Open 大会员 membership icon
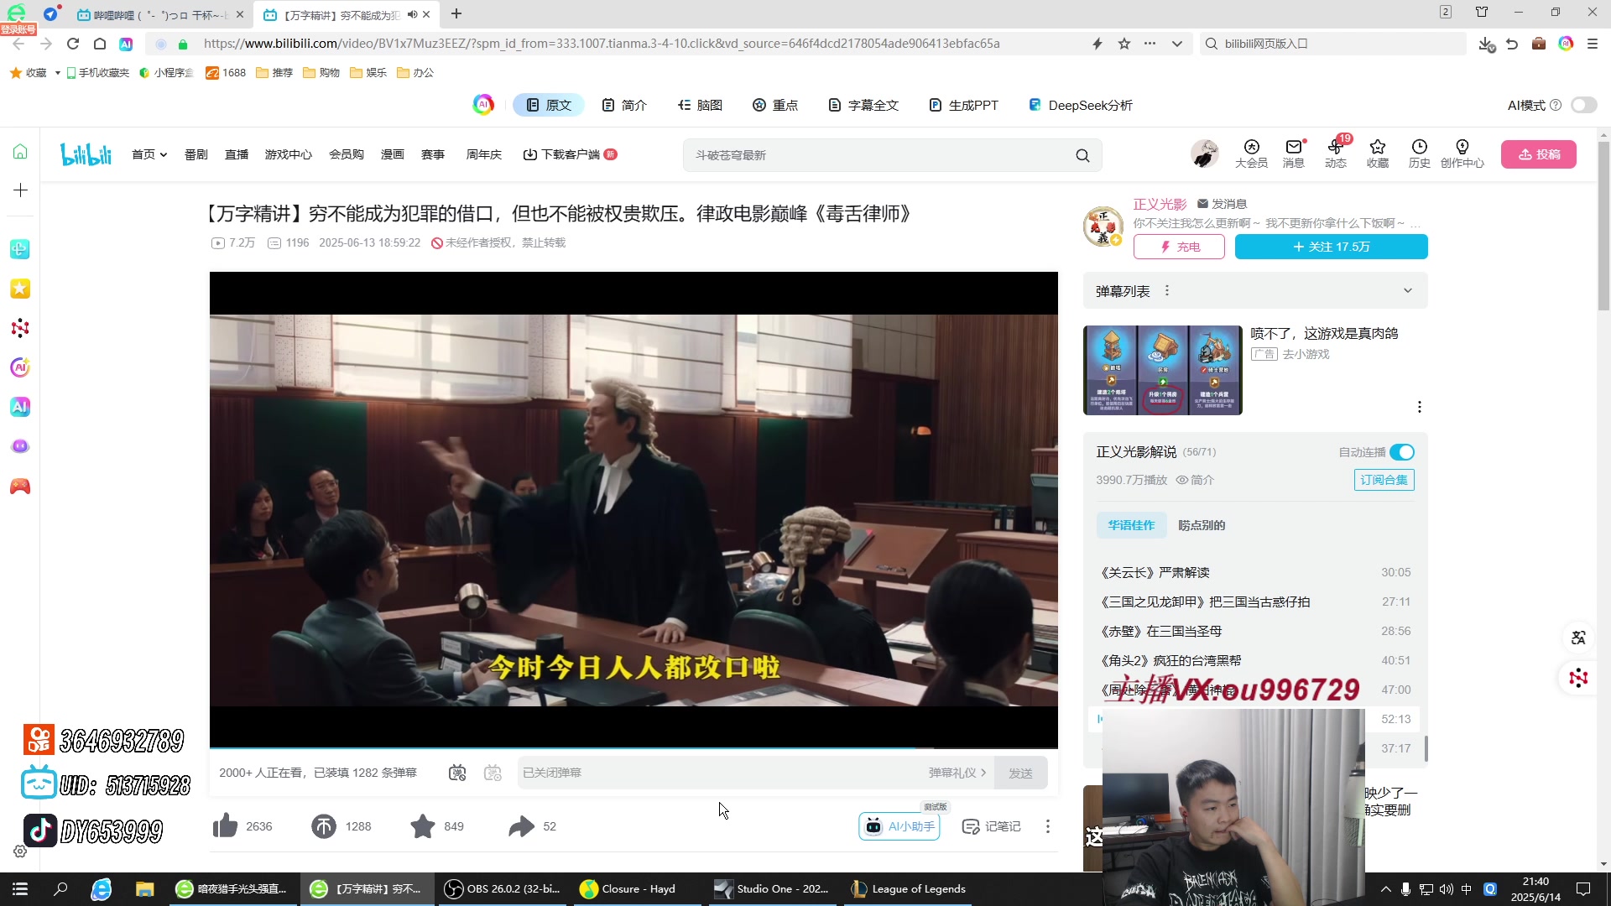The width and height of the screenshot is (1611, 906). click(x=1251, y=154)
